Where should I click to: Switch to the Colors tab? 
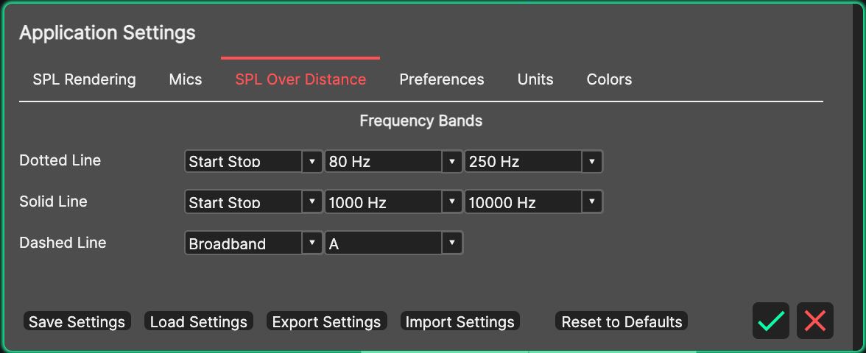coord(609,79)
